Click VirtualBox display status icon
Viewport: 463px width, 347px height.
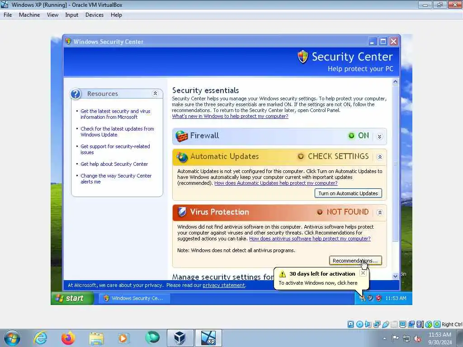pos(402,324)
